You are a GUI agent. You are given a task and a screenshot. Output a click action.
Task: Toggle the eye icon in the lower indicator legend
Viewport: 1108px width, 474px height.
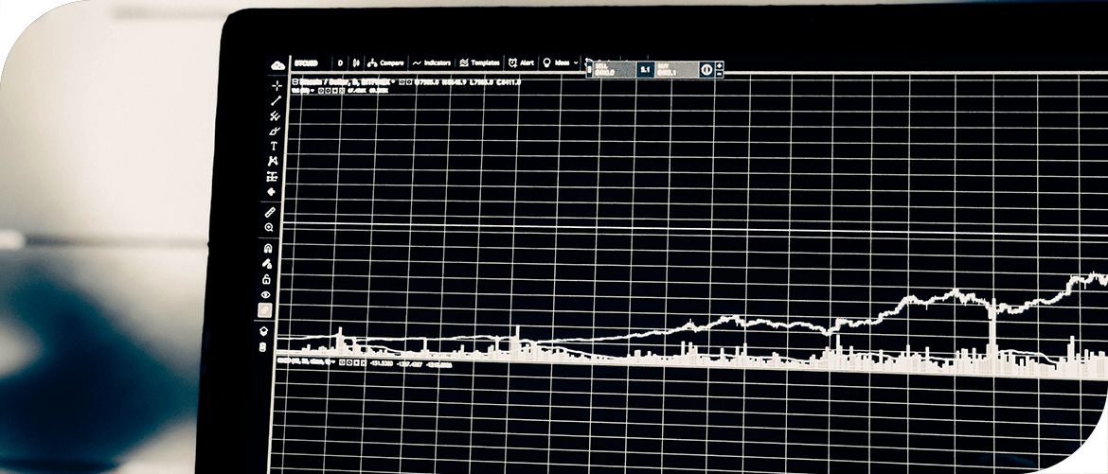(x=342, y=362)
